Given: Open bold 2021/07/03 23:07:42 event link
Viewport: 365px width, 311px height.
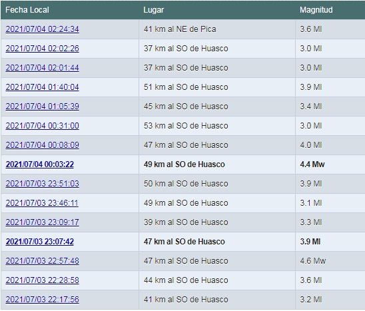Looking at the screenshot, I should click(x=39, y=242).
